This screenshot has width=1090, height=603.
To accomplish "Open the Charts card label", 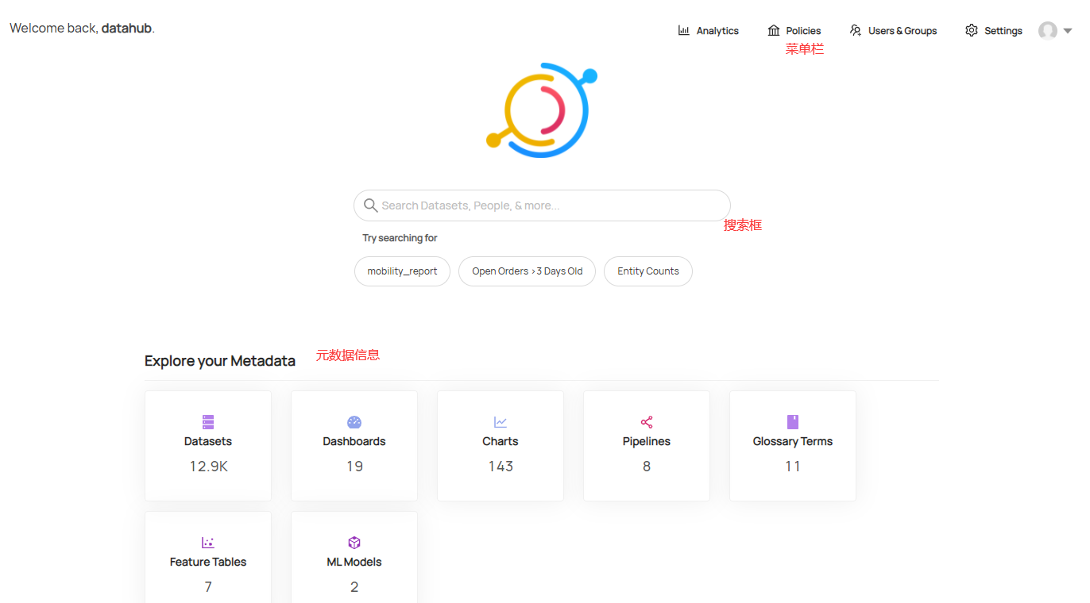I will [501, 441].
